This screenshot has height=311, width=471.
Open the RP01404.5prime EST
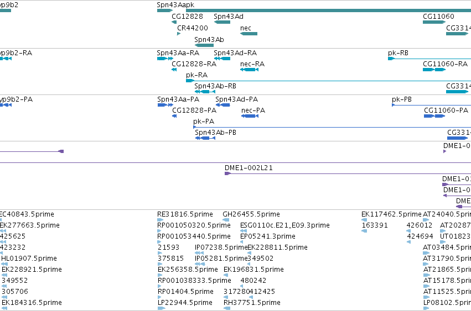(160, 298)
